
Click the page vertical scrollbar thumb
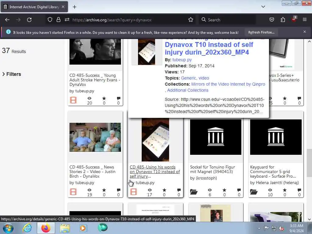point(309,163)
